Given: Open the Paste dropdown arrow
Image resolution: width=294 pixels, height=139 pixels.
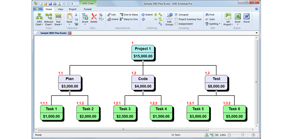Looking at the screenshot, I should [x=69, y=24].
